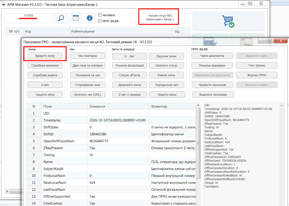
Task: Show Помилки відправки
Action: pos(212,65)
